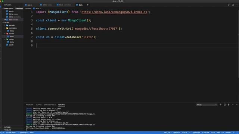The image size is (239, 134).
Task: Split the editor to the right
Action: [233, 5]
